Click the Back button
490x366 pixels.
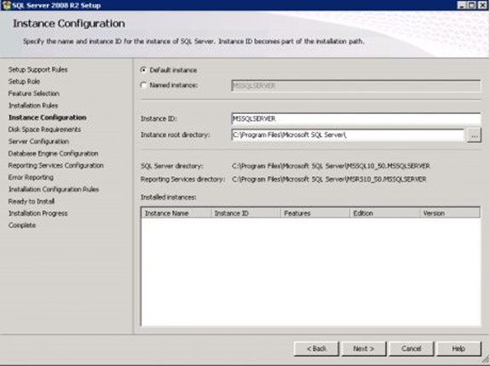tap(316, 348)
